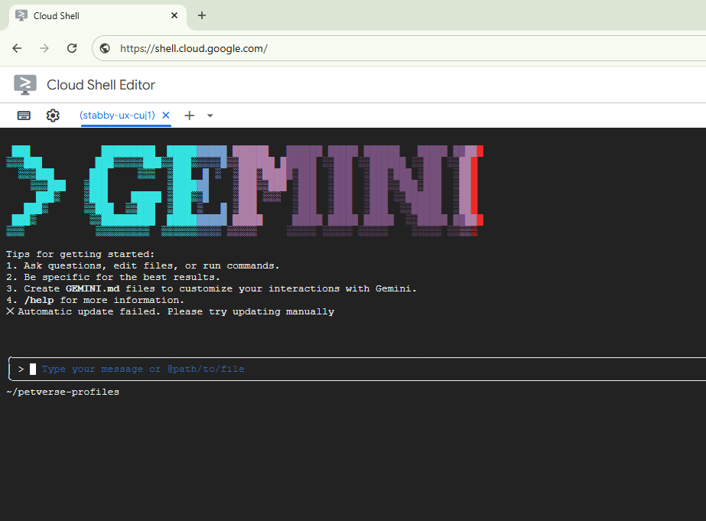Add a new terminal session tab
706x521 pixels.
coord(190,116)
